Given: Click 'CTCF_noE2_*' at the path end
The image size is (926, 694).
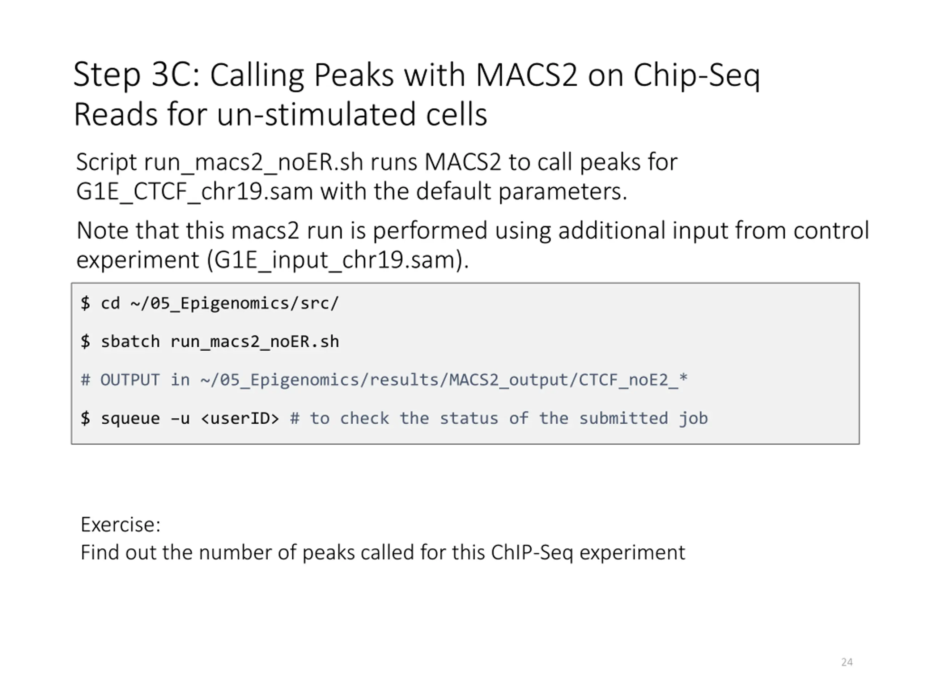Looking at the screenshot, I should 633,380.
